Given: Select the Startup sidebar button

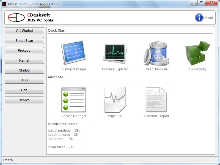Looking at the screenshot, I should click(24, 70).
